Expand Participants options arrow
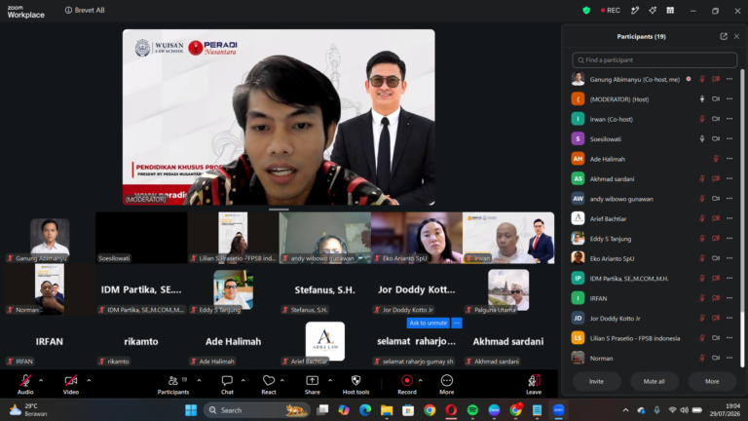 click(199, 380)
